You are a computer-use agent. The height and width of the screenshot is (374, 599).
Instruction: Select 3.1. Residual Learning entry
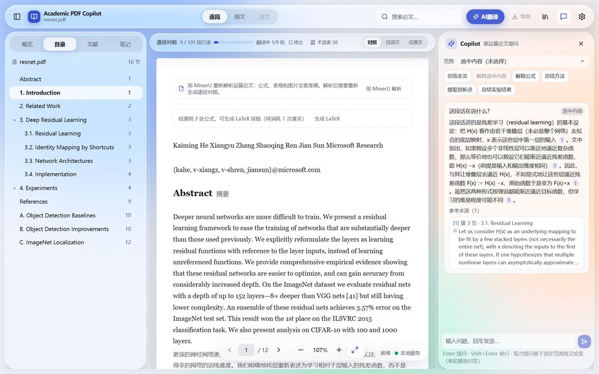tap(76, 133)
